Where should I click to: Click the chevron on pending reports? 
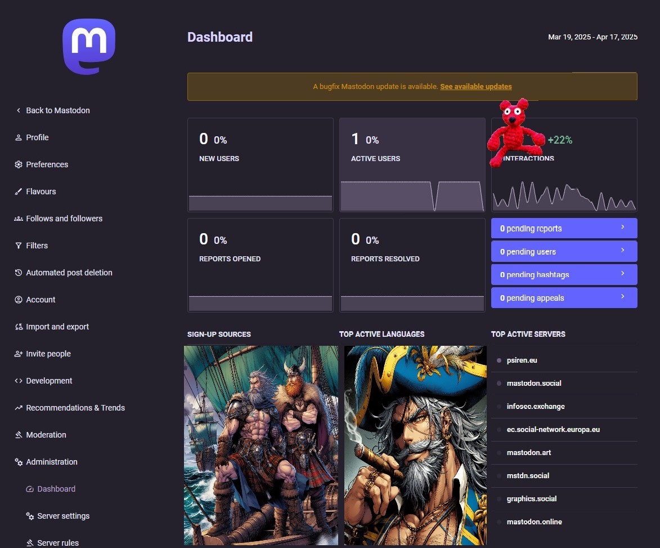(623, 227)
